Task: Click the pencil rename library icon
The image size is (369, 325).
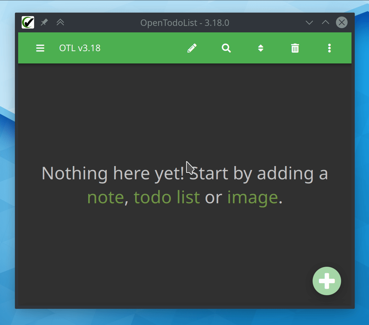Action: pyautogui.click(x=192, y=48)
